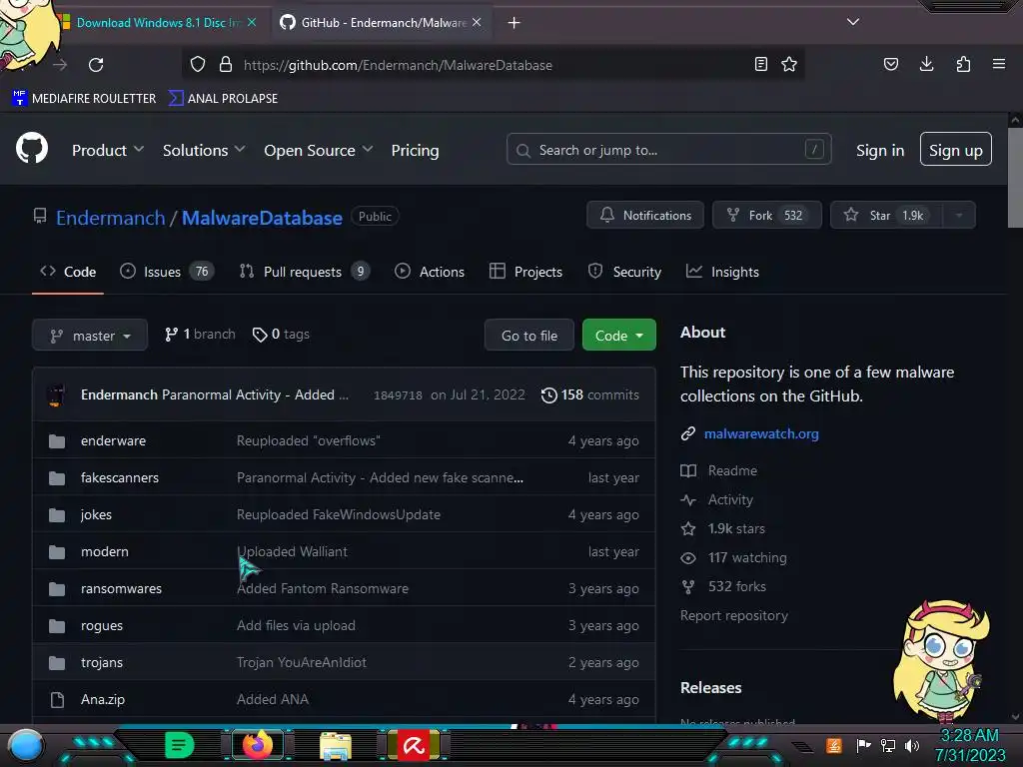This screenshot has width=1023, height=767.
Task: Expand the Solutions menu
Action: (x=204, y=150)
